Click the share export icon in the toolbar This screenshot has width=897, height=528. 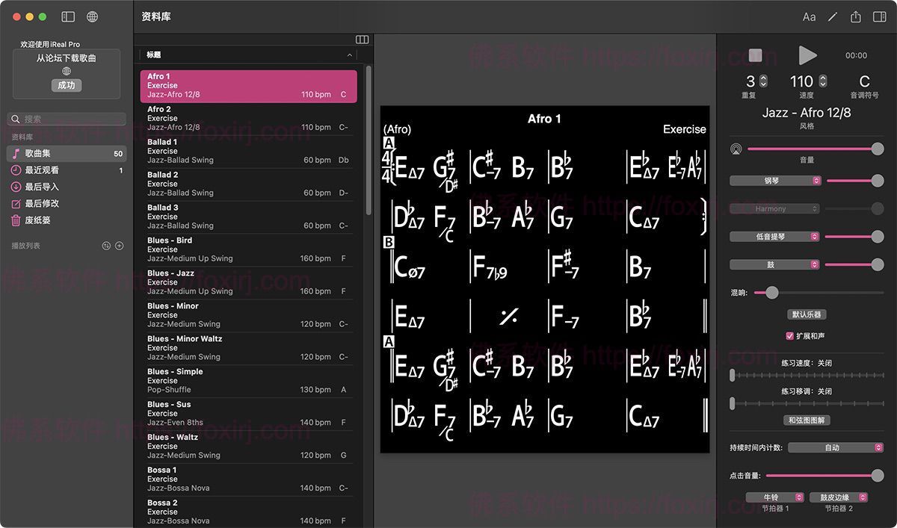tap(856, 16)
